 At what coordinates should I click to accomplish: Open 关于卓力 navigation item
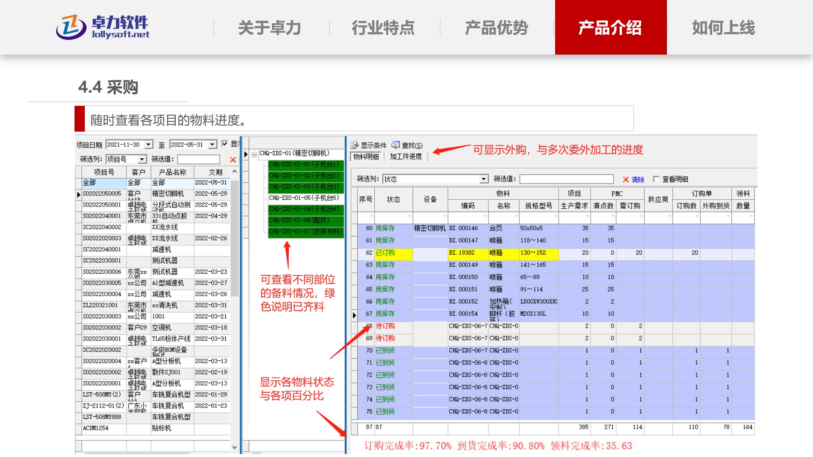269,28
